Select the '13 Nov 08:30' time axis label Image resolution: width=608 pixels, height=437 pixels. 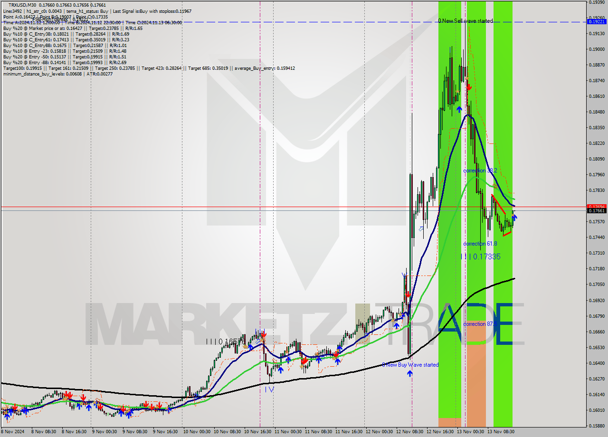[501, 432]
